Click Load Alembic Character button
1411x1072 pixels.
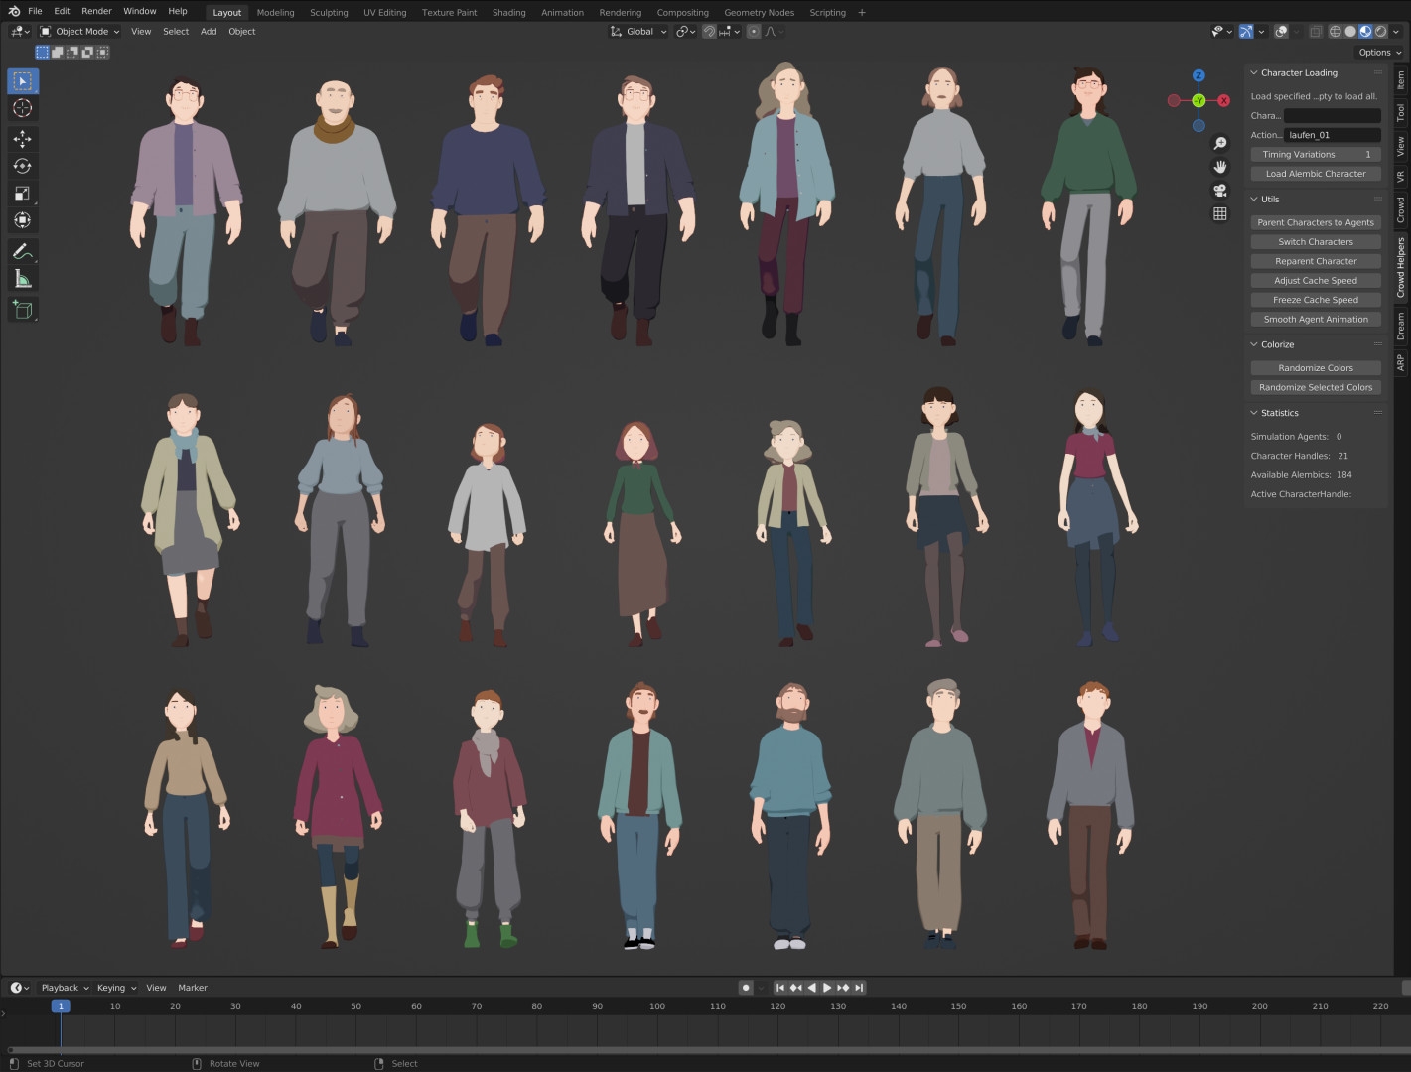(x=1315, y=174)
